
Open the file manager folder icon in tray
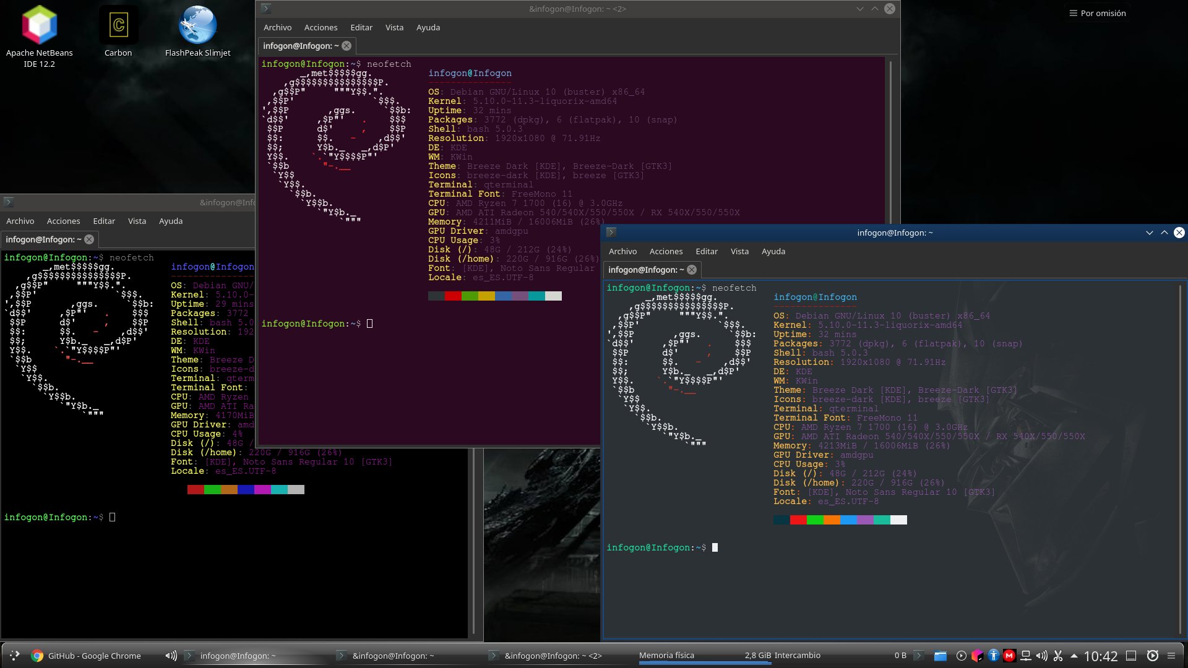pos(941,656)
